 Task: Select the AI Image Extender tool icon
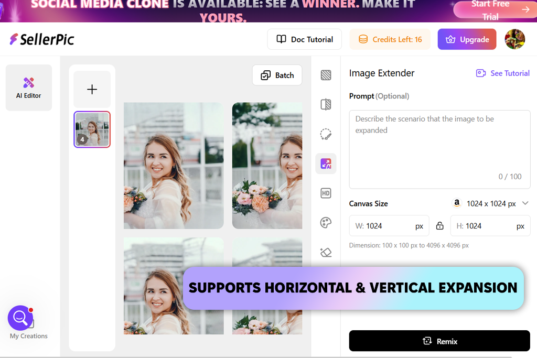[326, 164]
